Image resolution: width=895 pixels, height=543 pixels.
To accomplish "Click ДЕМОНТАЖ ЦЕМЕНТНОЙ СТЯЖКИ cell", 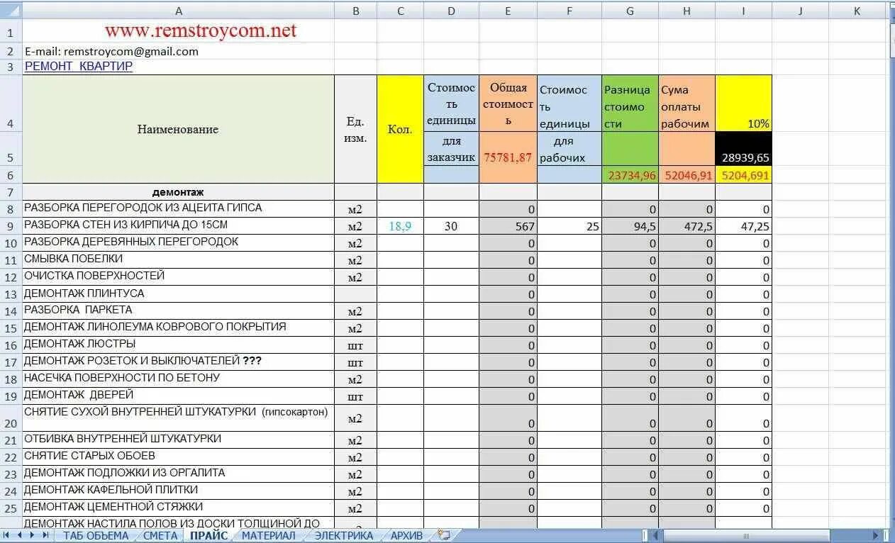I will pos(178,508).
